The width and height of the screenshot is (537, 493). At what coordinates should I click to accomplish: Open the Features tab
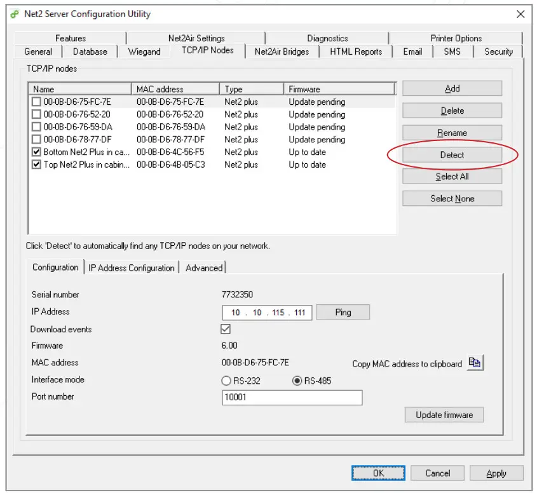pos(71,38)
